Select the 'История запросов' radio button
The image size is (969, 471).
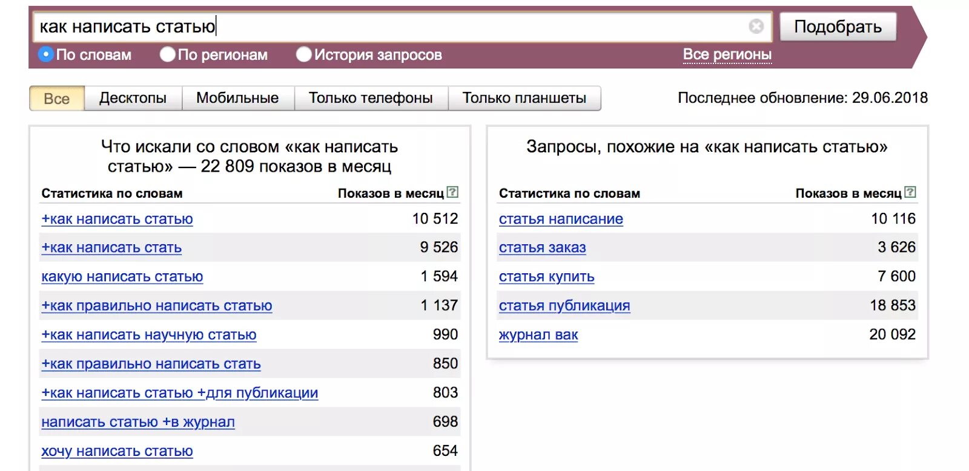click(x=303, y=54)
